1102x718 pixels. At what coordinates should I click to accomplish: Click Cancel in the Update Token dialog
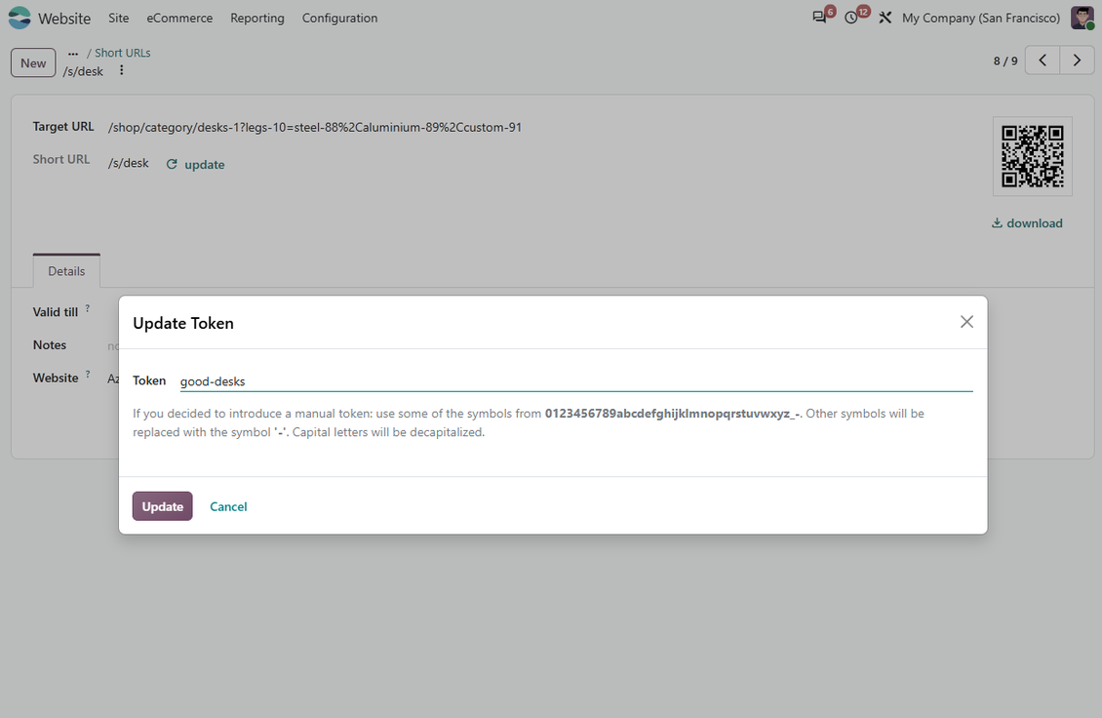click(228, 506)
